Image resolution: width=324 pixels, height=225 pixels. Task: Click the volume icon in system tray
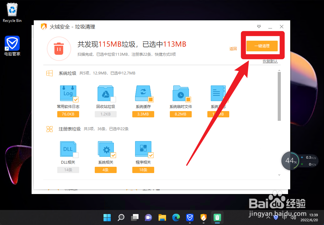(293, 217)
